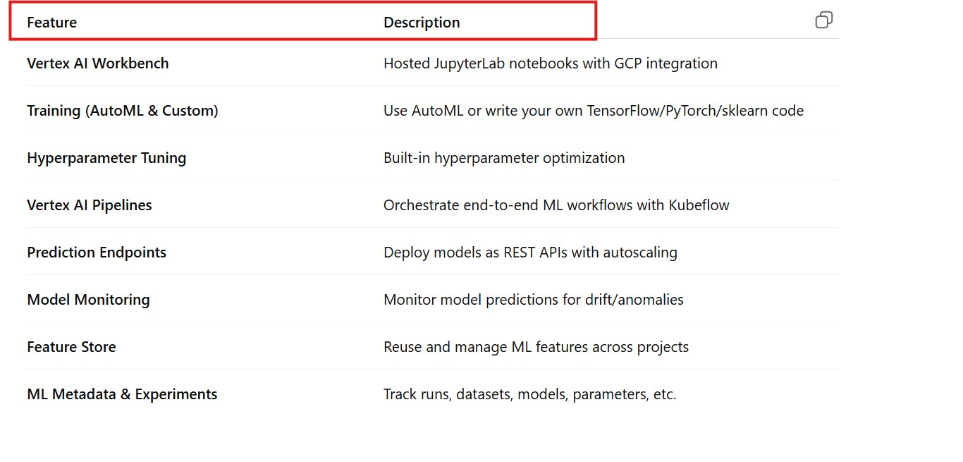Click the Vertex AI Pipelines cell

pos(90,205)
